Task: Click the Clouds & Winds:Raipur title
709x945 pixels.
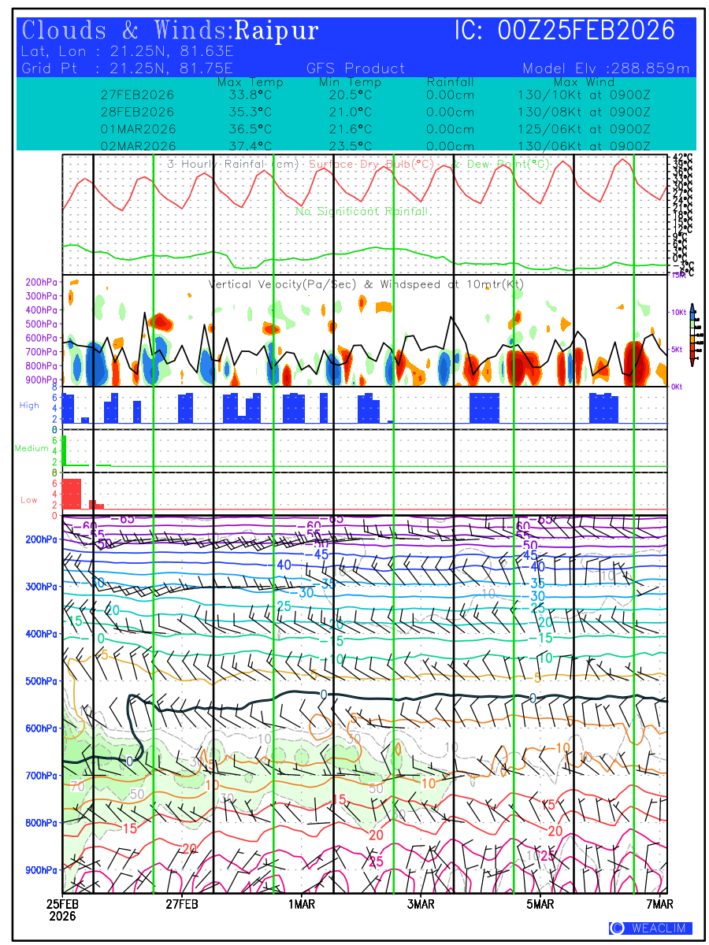Action: coord(170,31)
